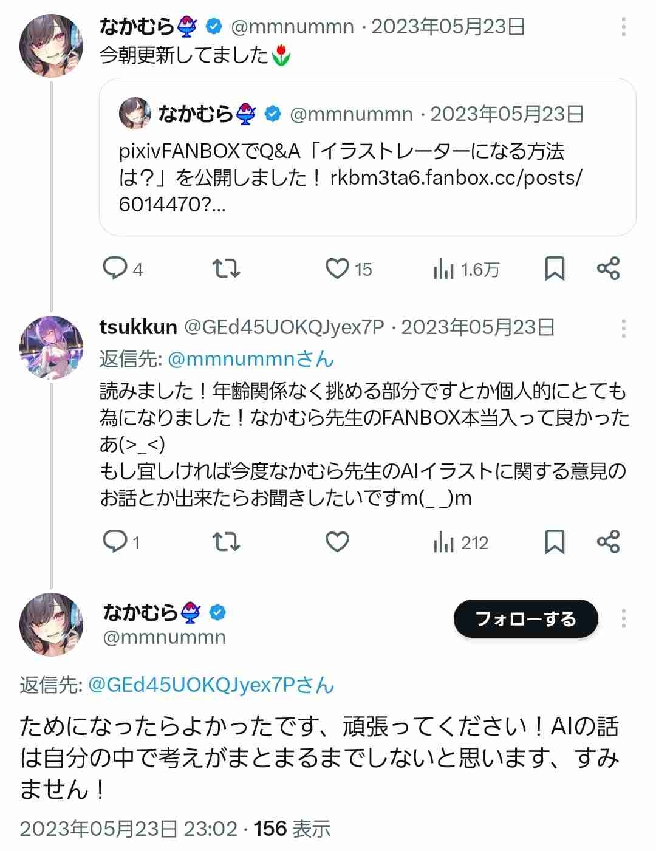Like tsukkun's reply tweet
This screenshot has width=656, height=851.
pos(337,541)
